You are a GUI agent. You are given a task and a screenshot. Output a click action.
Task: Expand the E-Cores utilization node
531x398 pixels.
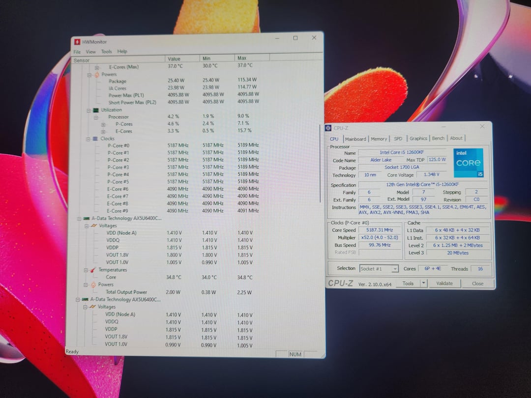point(104,132)
